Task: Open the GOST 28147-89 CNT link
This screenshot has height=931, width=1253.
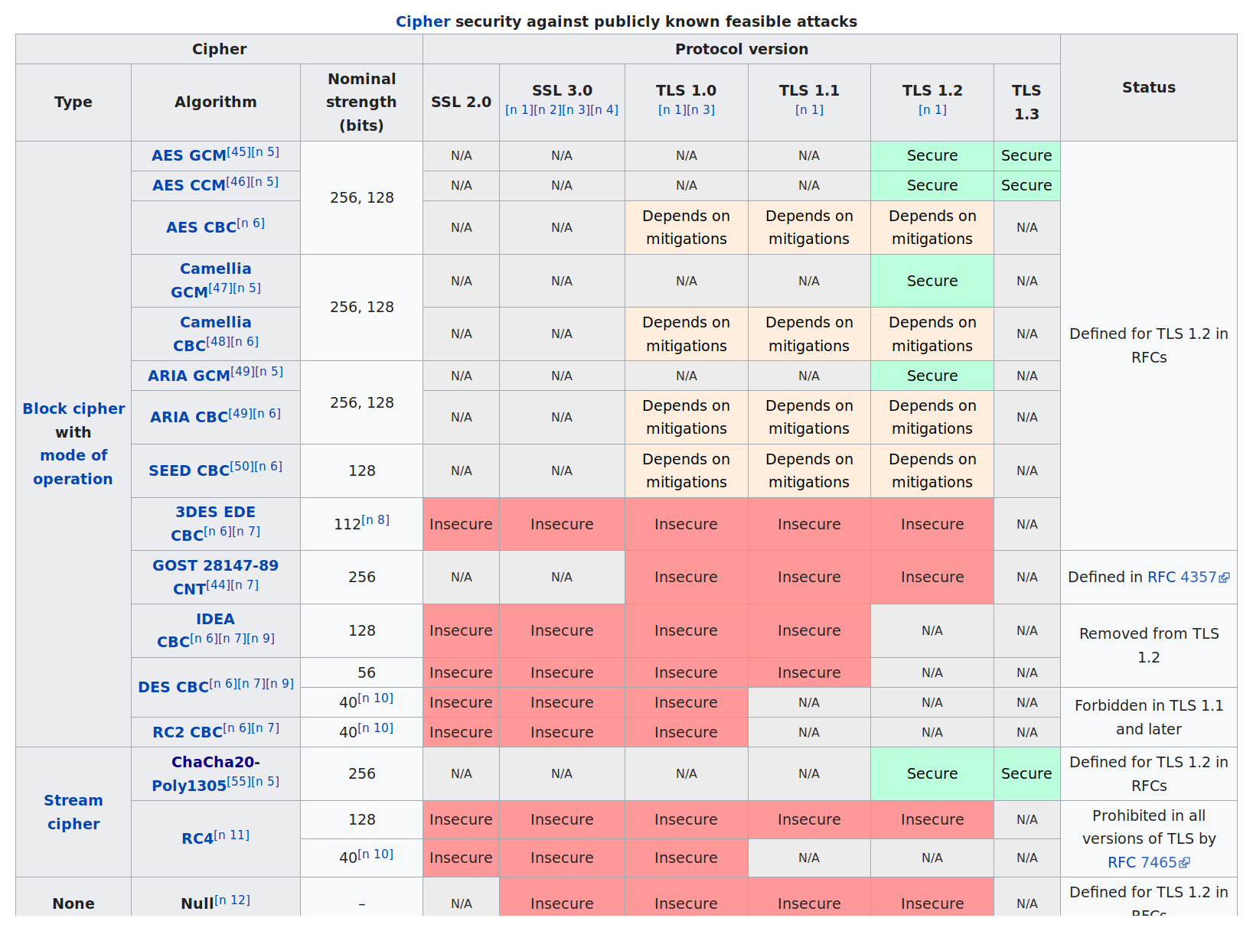Action: (215, 566)
